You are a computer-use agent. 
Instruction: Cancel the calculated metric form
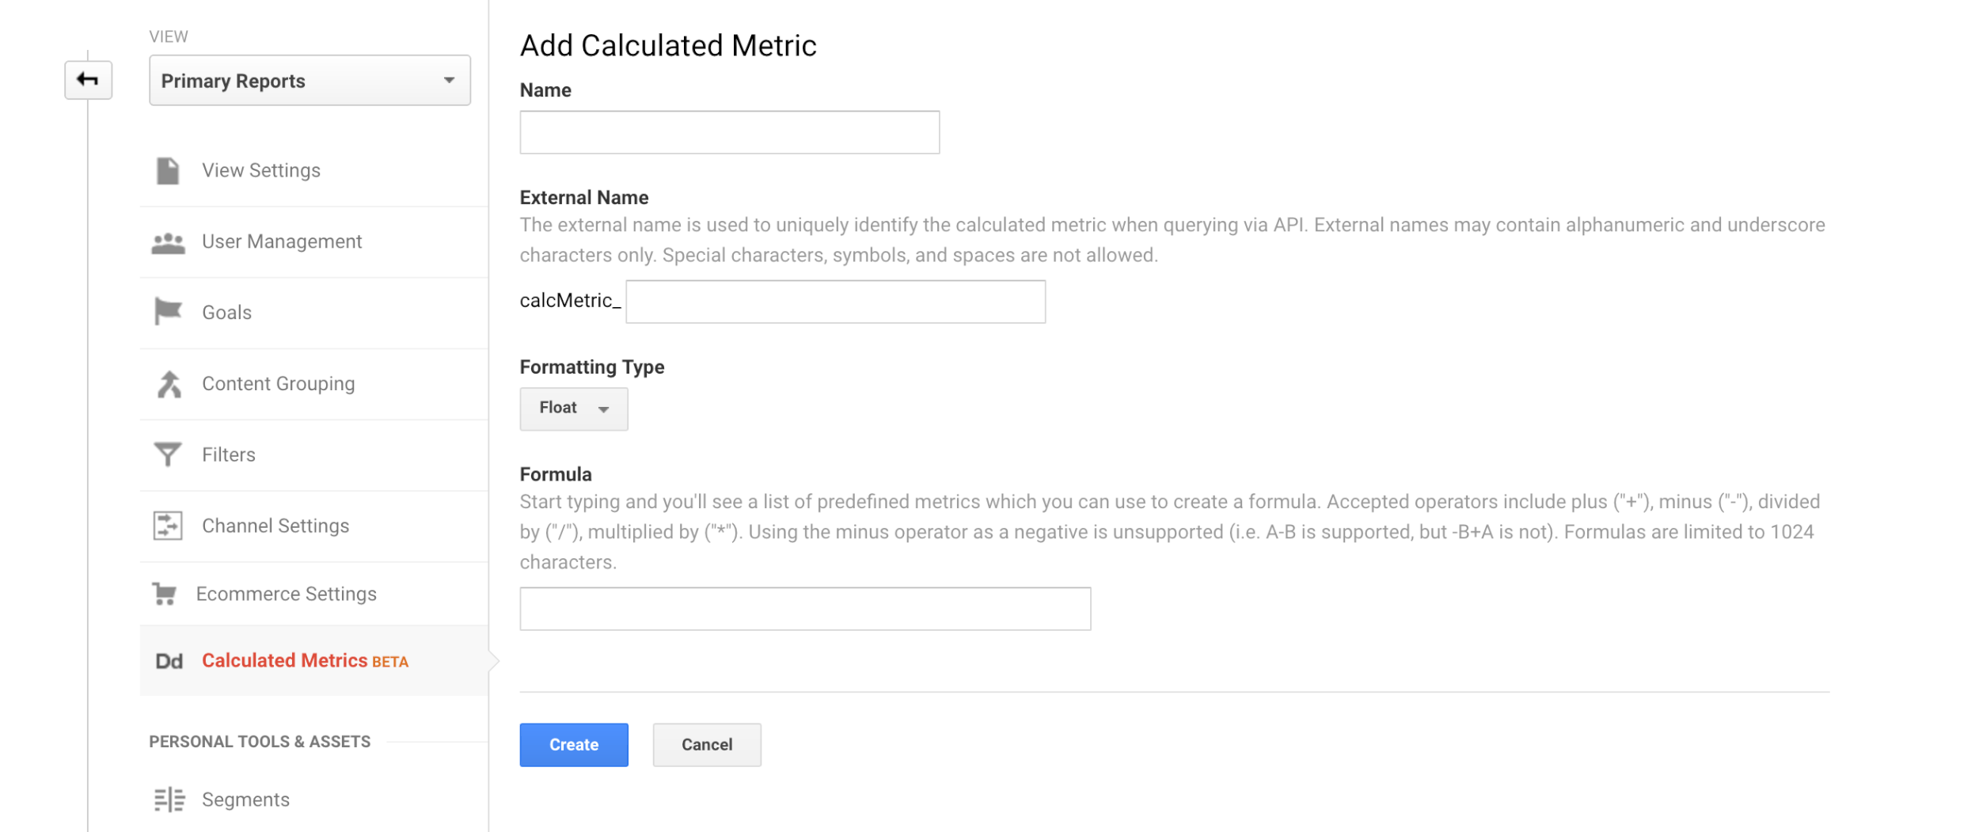(x=706, y=745)
